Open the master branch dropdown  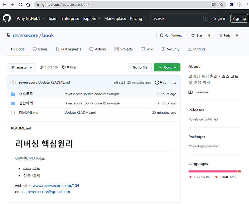22,67
